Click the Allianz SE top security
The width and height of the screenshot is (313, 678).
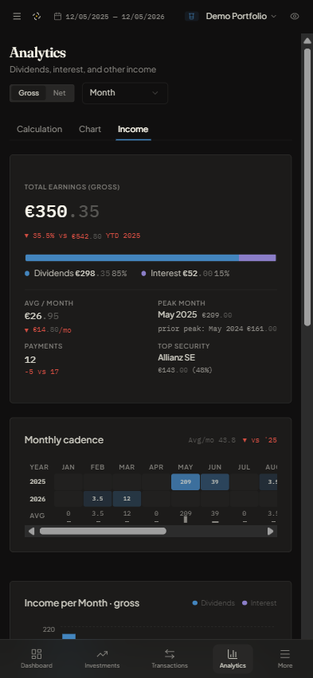click(x=177, y=357)
